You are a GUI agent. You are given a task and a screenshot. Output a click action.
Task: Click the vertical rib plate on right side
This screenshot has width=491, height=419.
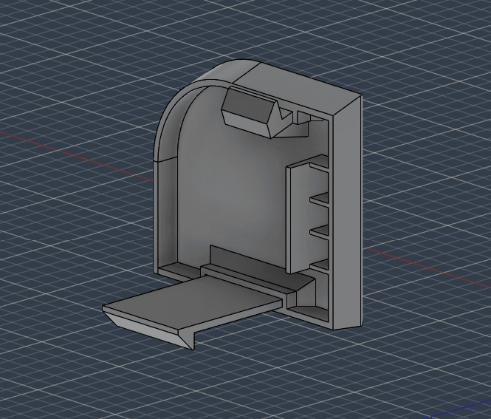(x=299, y=219)
